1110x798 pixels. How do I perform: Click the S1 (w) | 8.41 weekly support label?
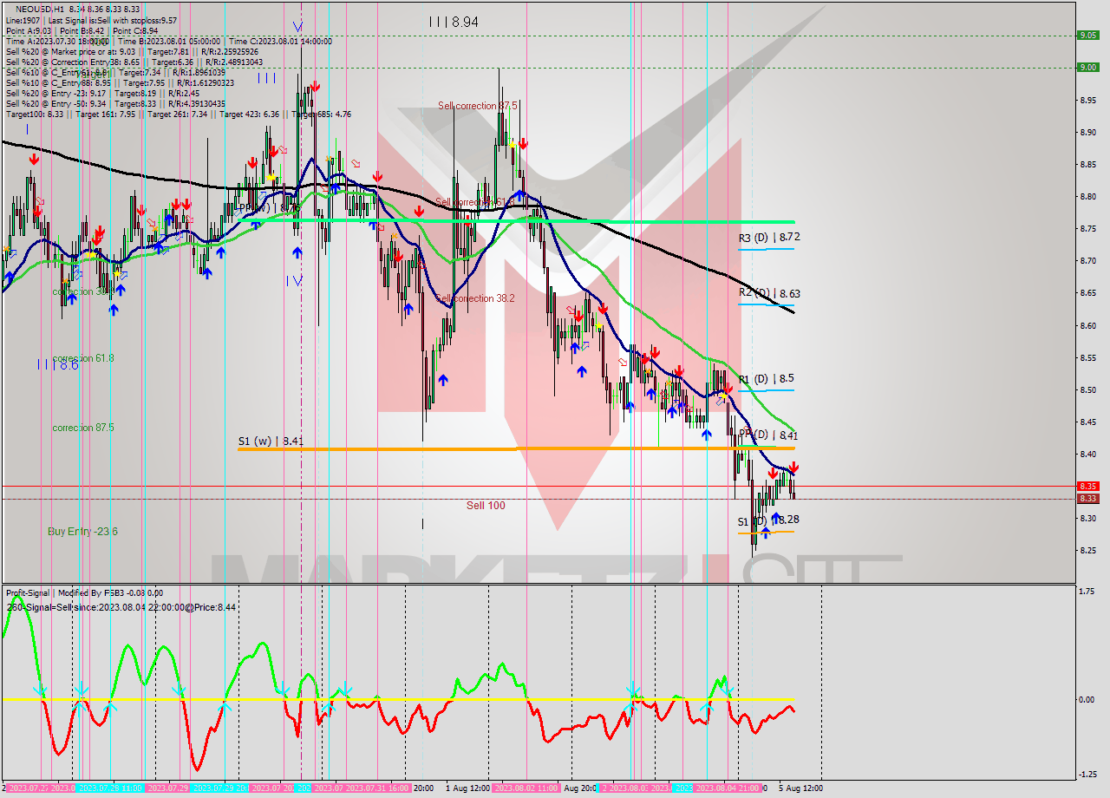[271, 441]
